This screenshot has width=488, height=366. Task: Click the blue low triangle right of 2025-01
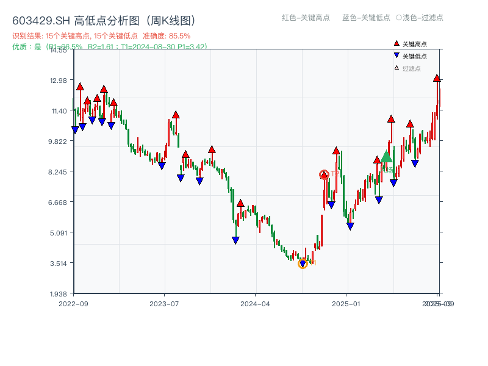click(350, 226)
